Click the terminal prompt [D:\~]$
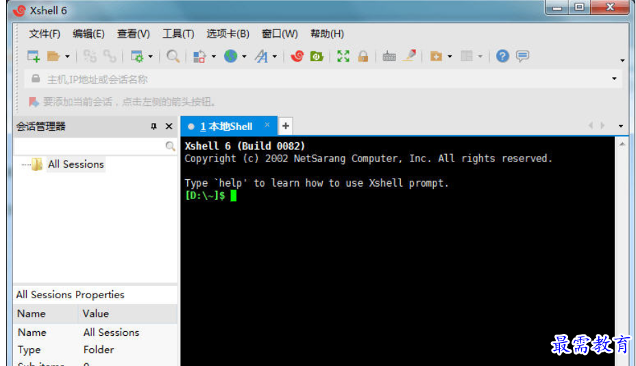The width and height of the screenshot is (636, 366). [x=205, y=196]
